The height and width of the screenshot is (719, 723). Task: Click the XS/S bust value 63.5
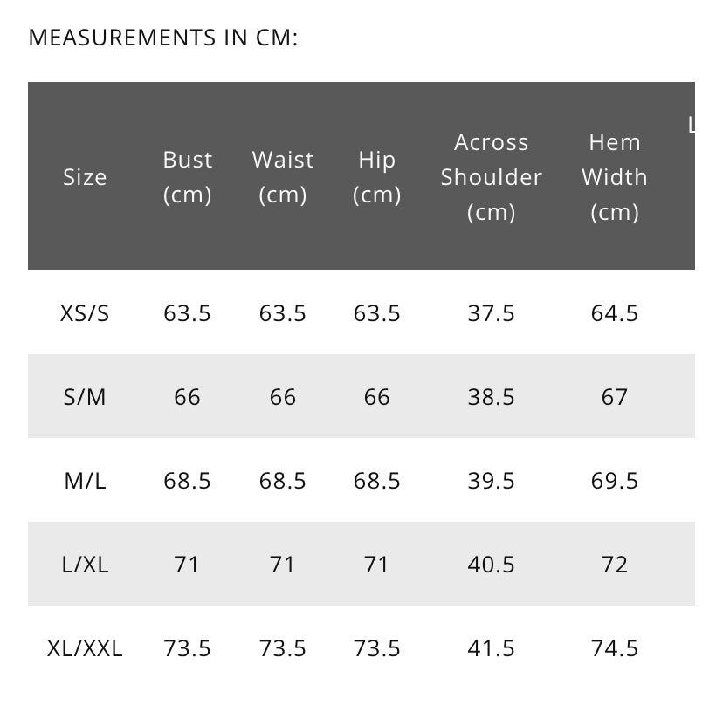188,313
